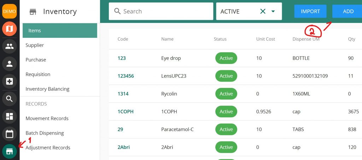The height and width of the screenshot is (160, 362).
Task: Click the medical plus icon in sidebar
Action: 10,81
